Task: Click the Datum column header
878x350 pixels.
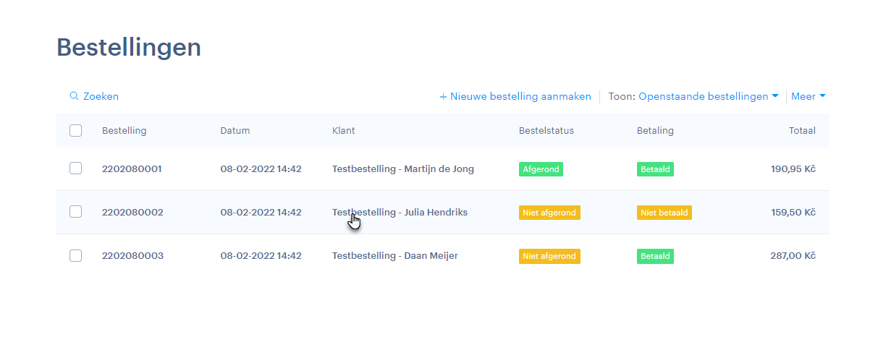Action: (235, 131)
